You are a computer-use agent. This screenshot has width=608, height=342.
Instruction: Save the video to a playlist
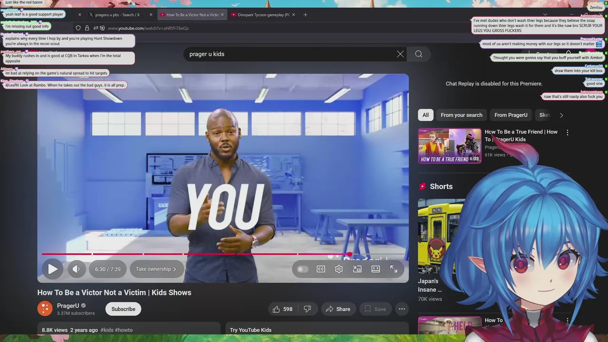[x=375, y=309]
